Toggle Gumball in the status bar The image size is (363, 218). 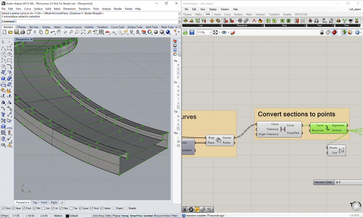coord(148,216)
